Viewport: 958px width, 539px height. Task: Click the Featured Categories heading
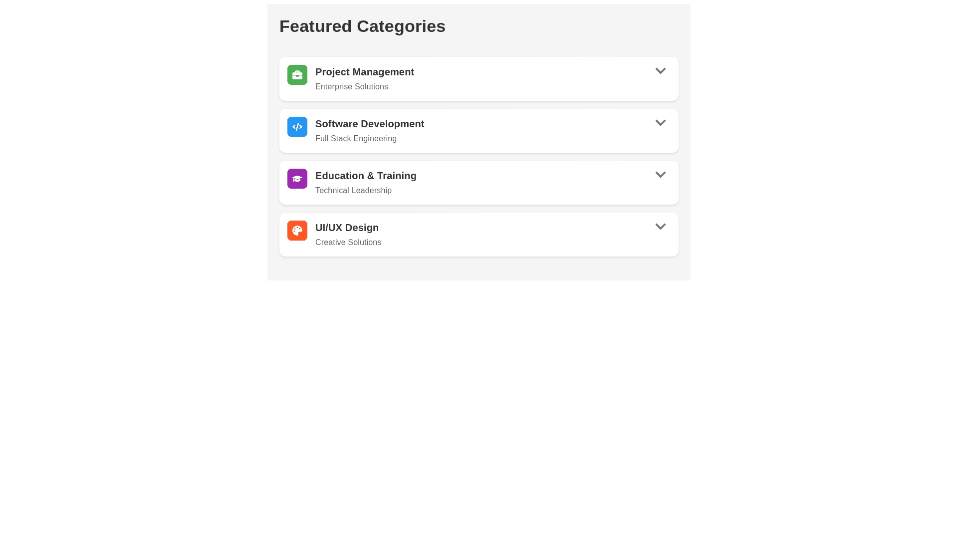[x=362, y=26]
